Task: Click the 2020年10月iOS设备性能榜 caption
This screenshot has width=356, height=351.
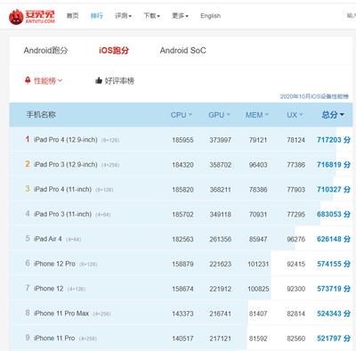Action: point(314,96)
